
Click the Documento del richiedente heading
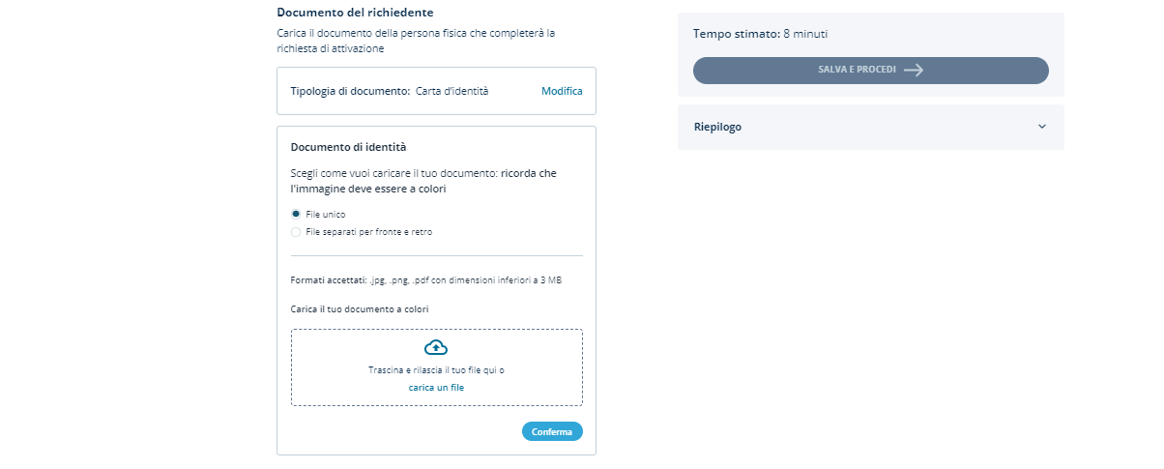pos(355,13)
